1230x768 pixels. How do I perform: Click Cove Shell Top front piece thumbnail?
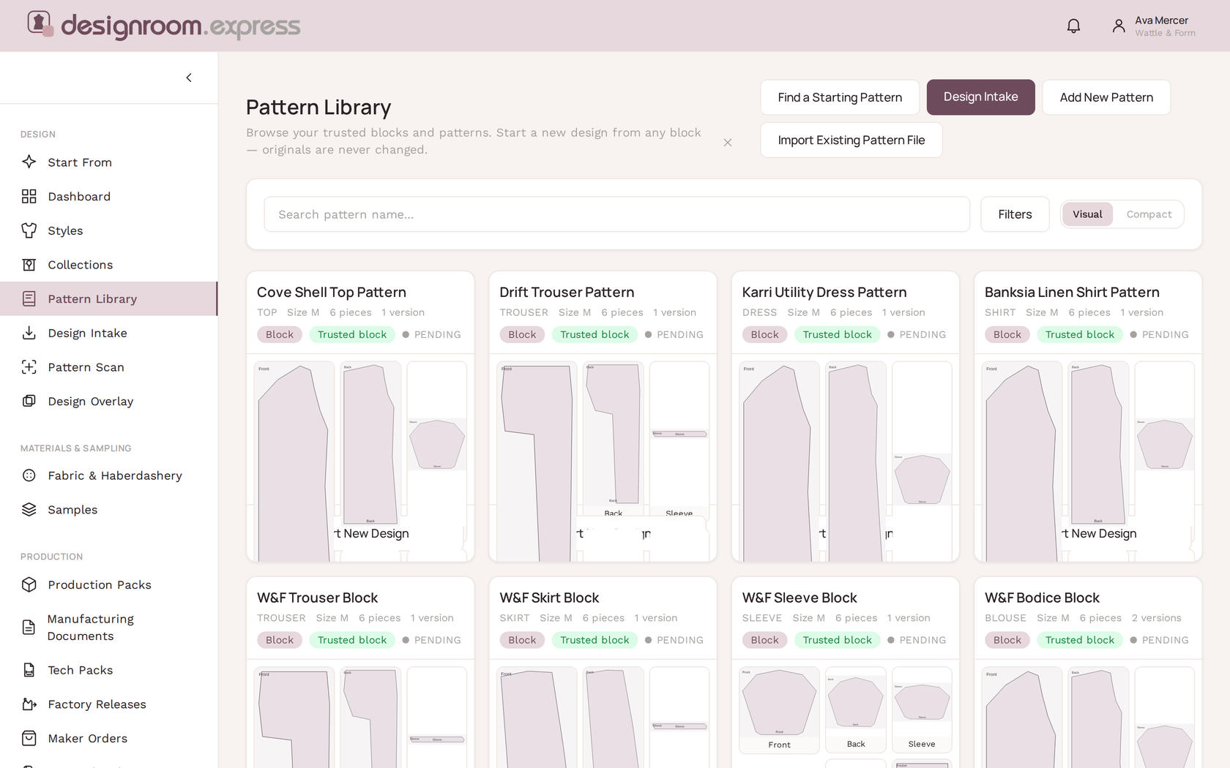pyautogui.click(x=294, y=461)
